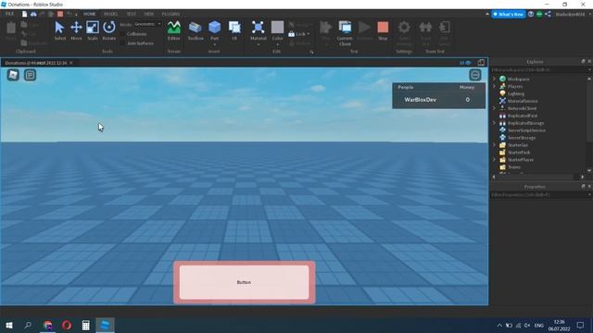Open the Part dropdown arrow
The width and height of the screenshot is (593, 333).
[x=214, y=44]
